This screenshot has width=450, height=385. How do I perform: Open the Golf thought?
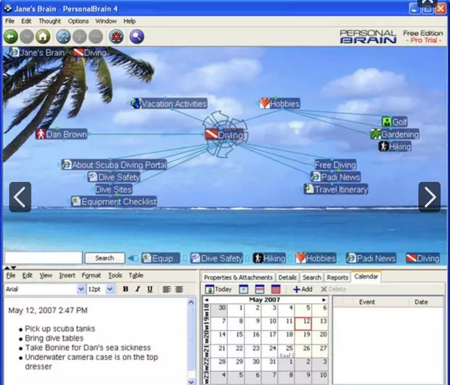395,122
